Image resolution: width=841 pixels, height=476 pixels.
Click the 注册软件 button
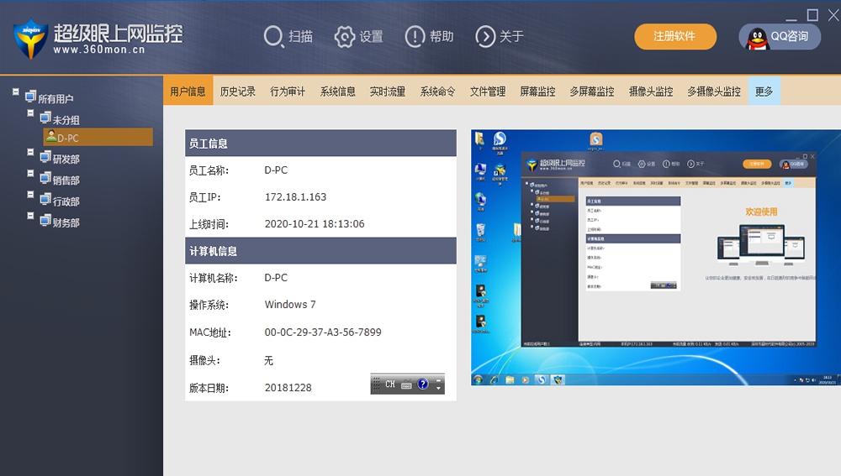tap(674, 36)
